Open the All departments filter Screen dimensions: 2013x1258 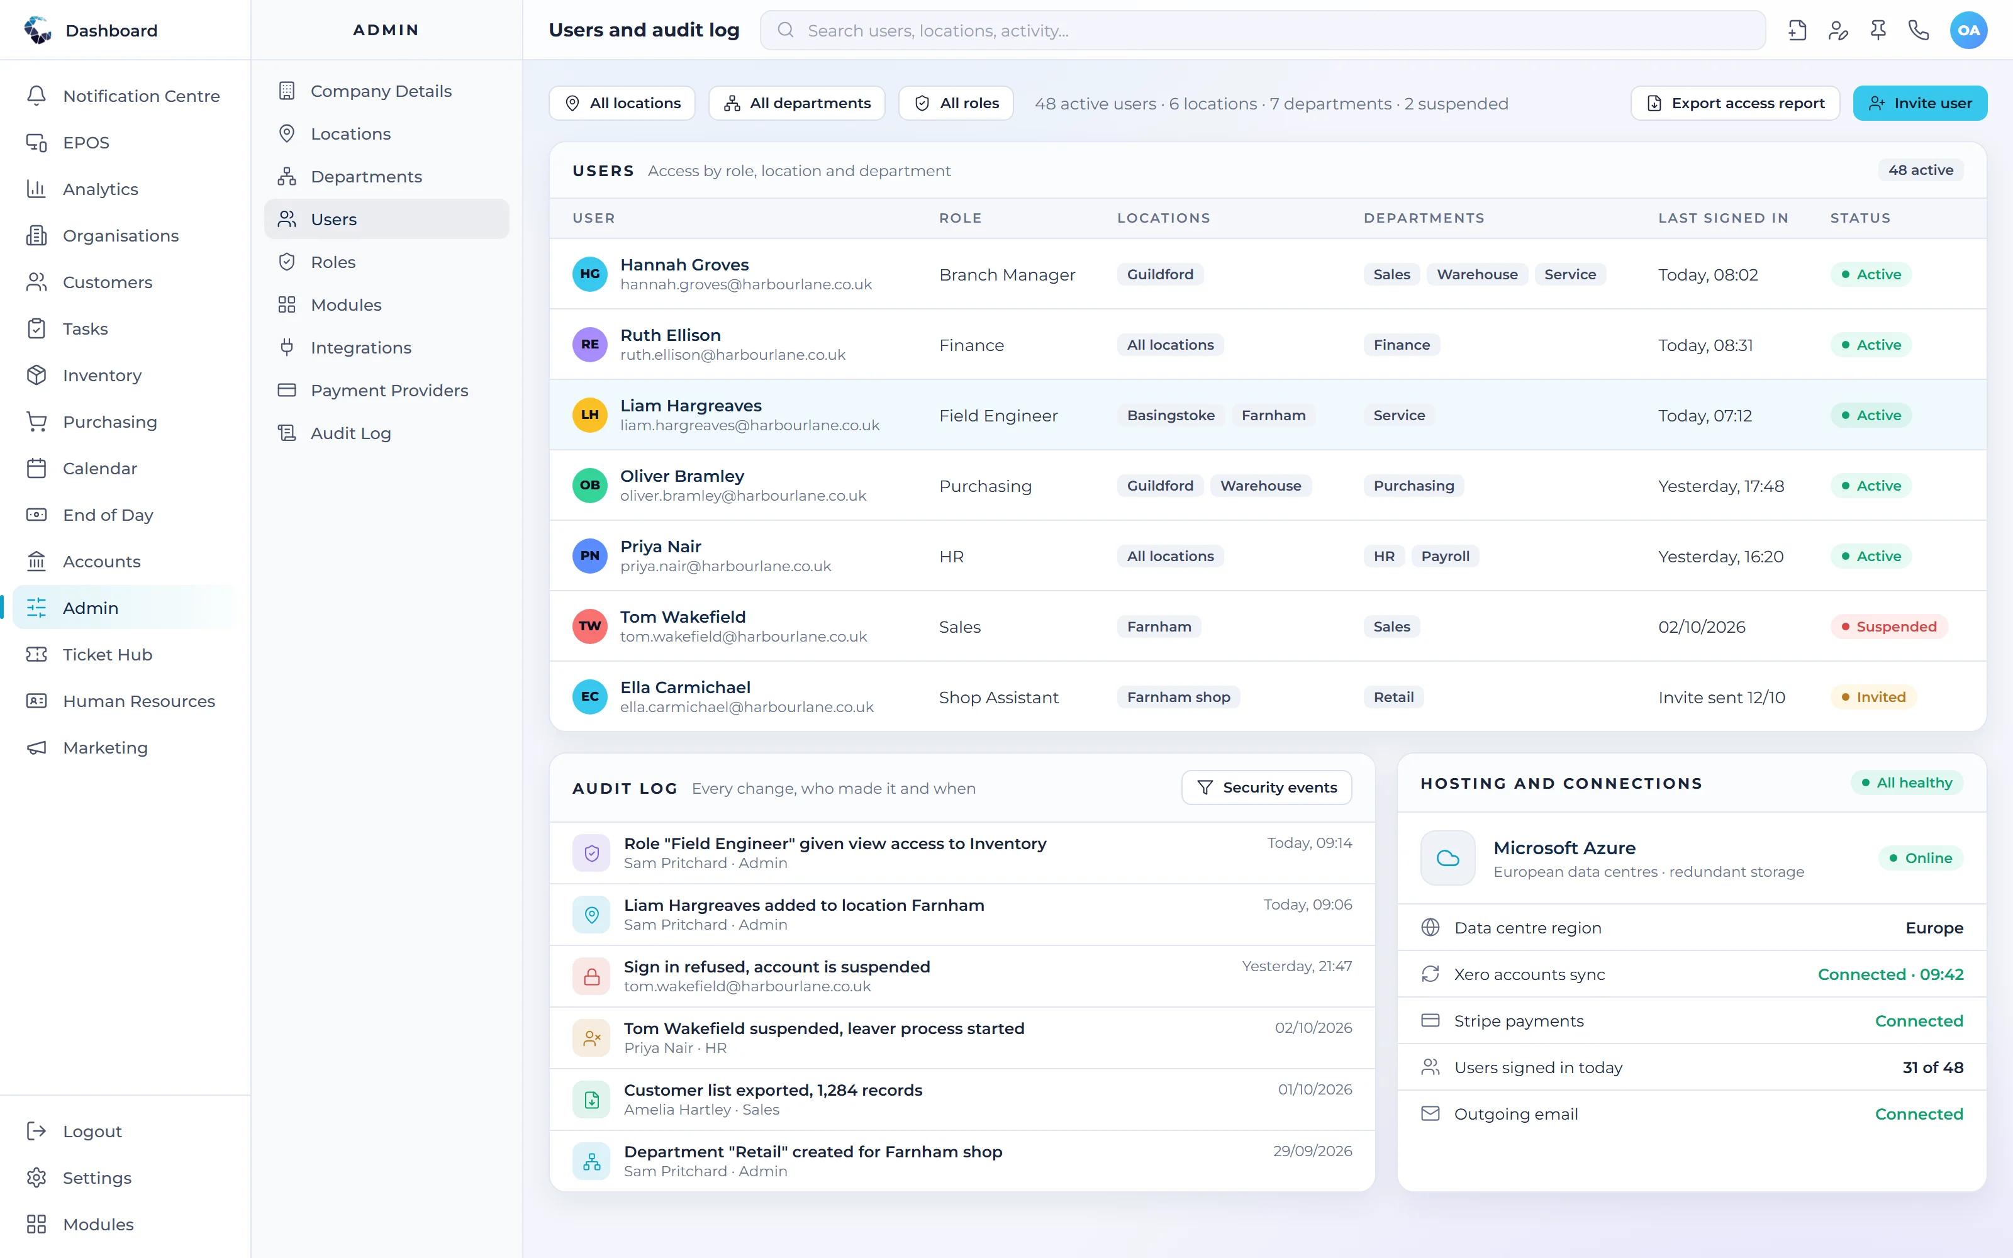[797, 103]
